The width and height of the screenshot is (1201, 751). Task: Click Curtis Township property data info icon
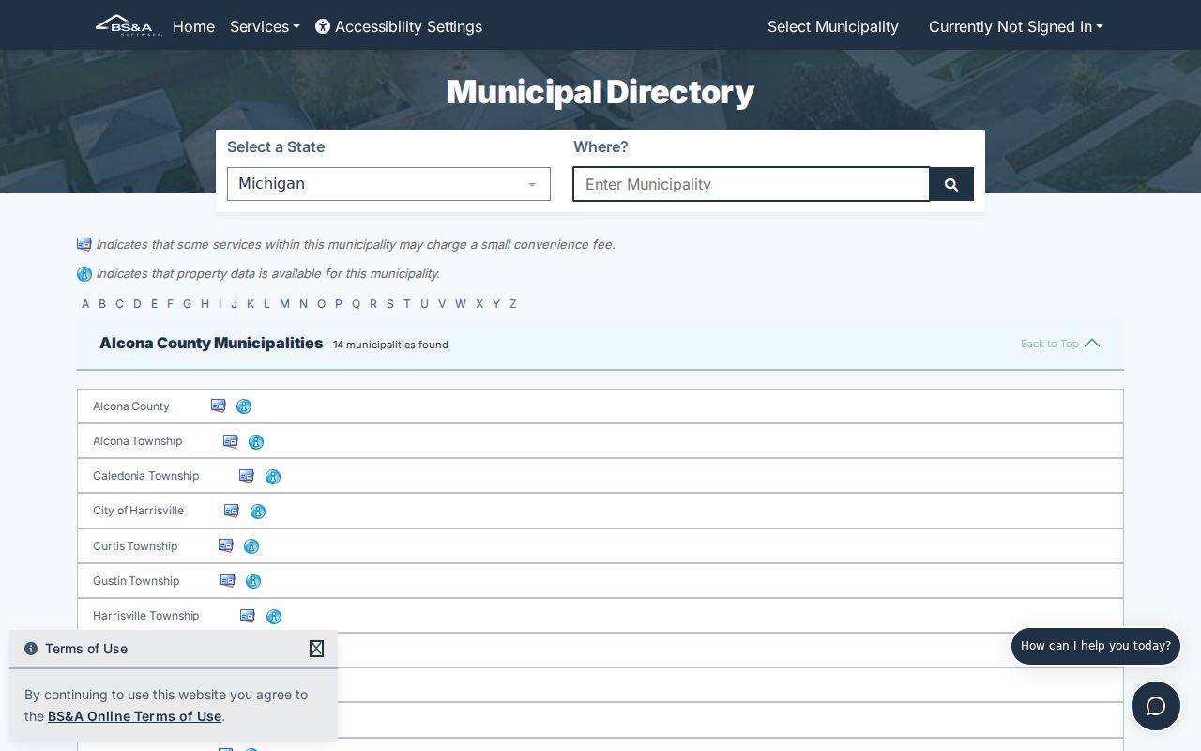point(251,546)
